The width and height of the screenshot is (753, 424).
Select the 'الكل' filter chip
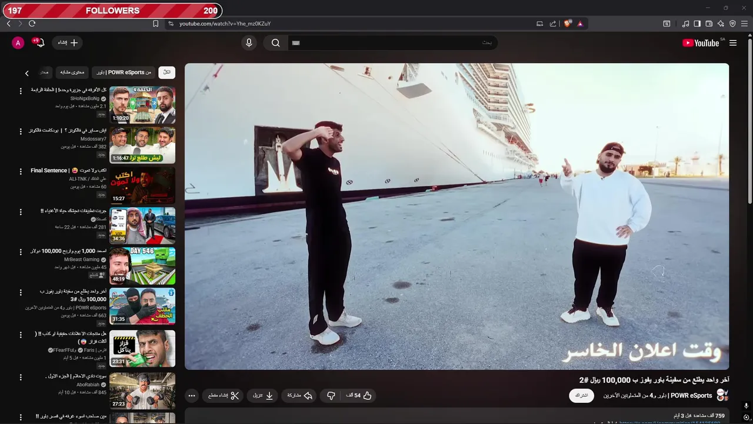tap(167, 72)
